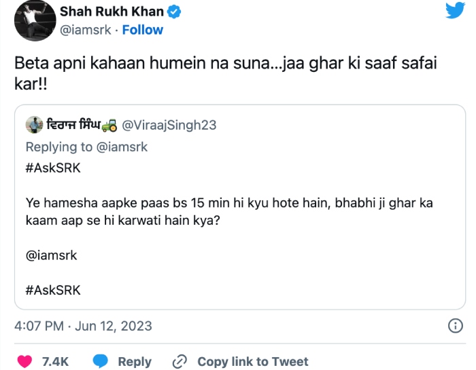Click the last #AskSRK hashtag in quote
476x370 pixels.
(53, 290)
